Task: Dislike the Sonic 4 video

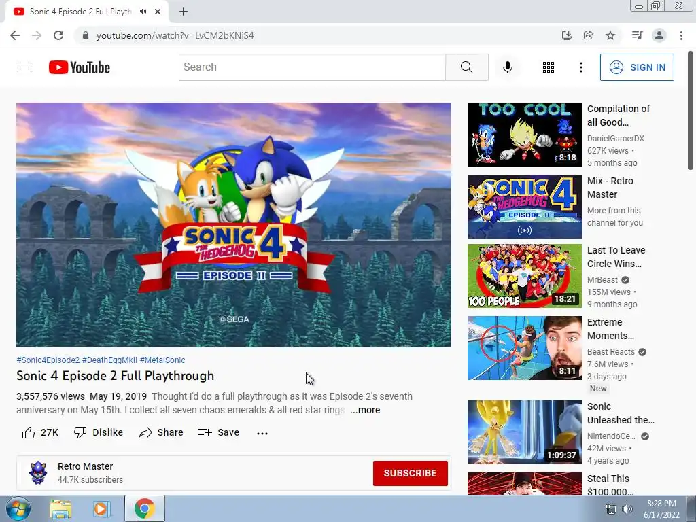Action: pyautogui.click(x=98, y=432)
